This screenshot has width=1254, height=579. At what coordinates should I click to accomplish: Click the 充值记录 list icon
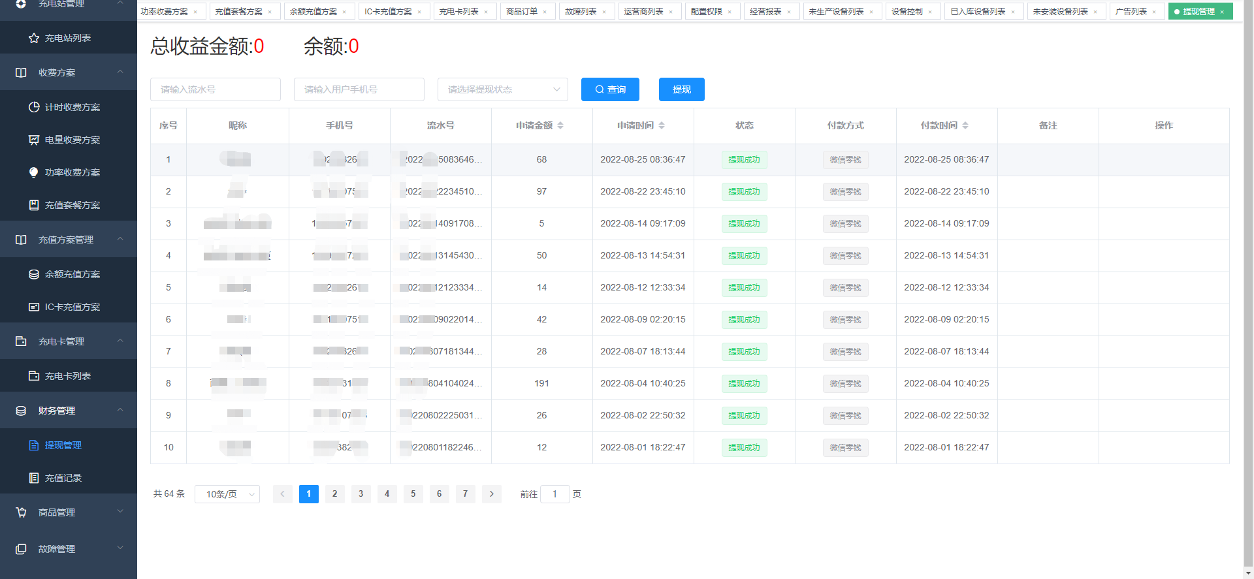[34, 478]
